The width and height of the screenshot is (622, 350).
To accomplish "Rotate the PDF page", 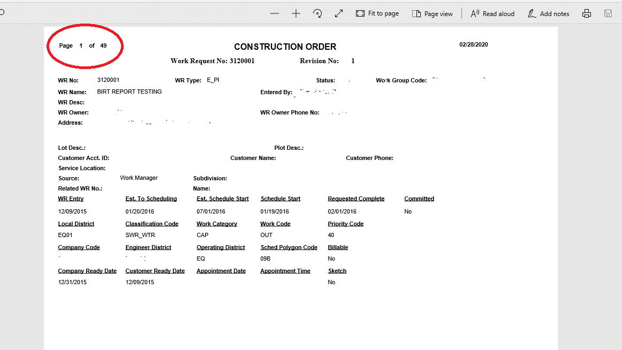I will tap(317, 13).
